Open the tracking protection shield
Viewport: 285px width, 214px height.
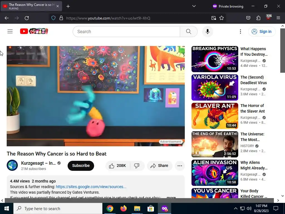(53, 18)
